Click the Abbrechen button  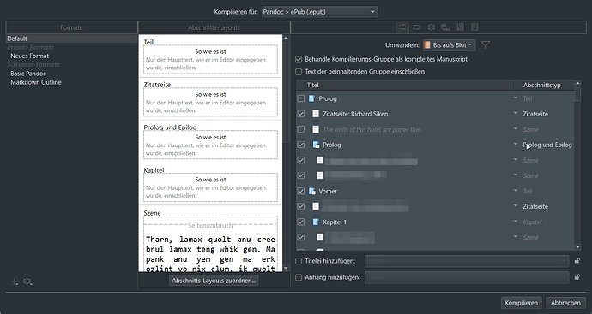pos(565,303)
